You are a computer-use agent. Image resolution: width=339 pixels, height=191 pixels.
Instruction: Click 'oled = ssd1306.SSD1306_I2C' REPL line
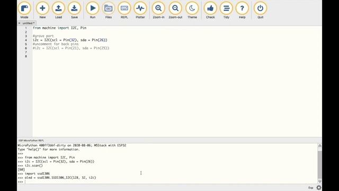click(60, 178)
